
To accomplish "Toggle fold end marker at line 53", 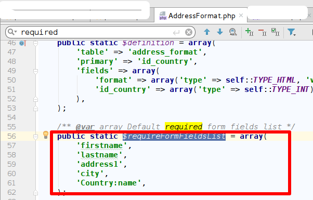I will tap(35, 109).
